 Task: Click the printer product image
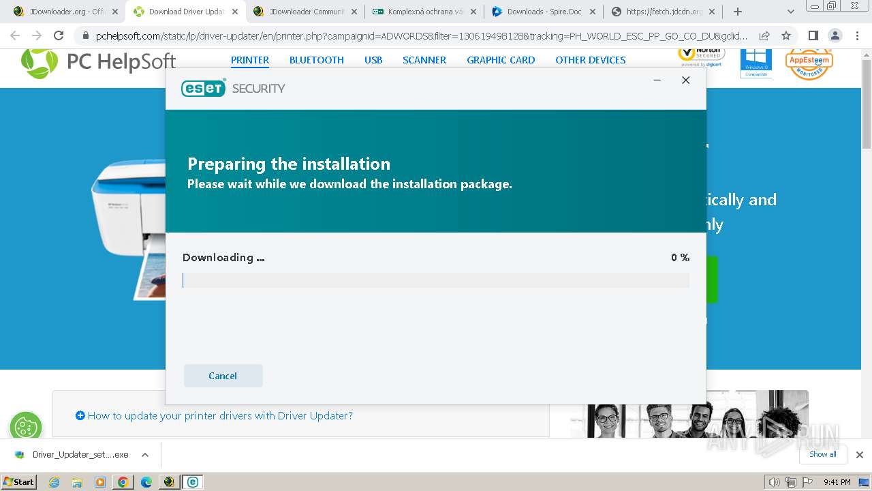coord(129,230)
